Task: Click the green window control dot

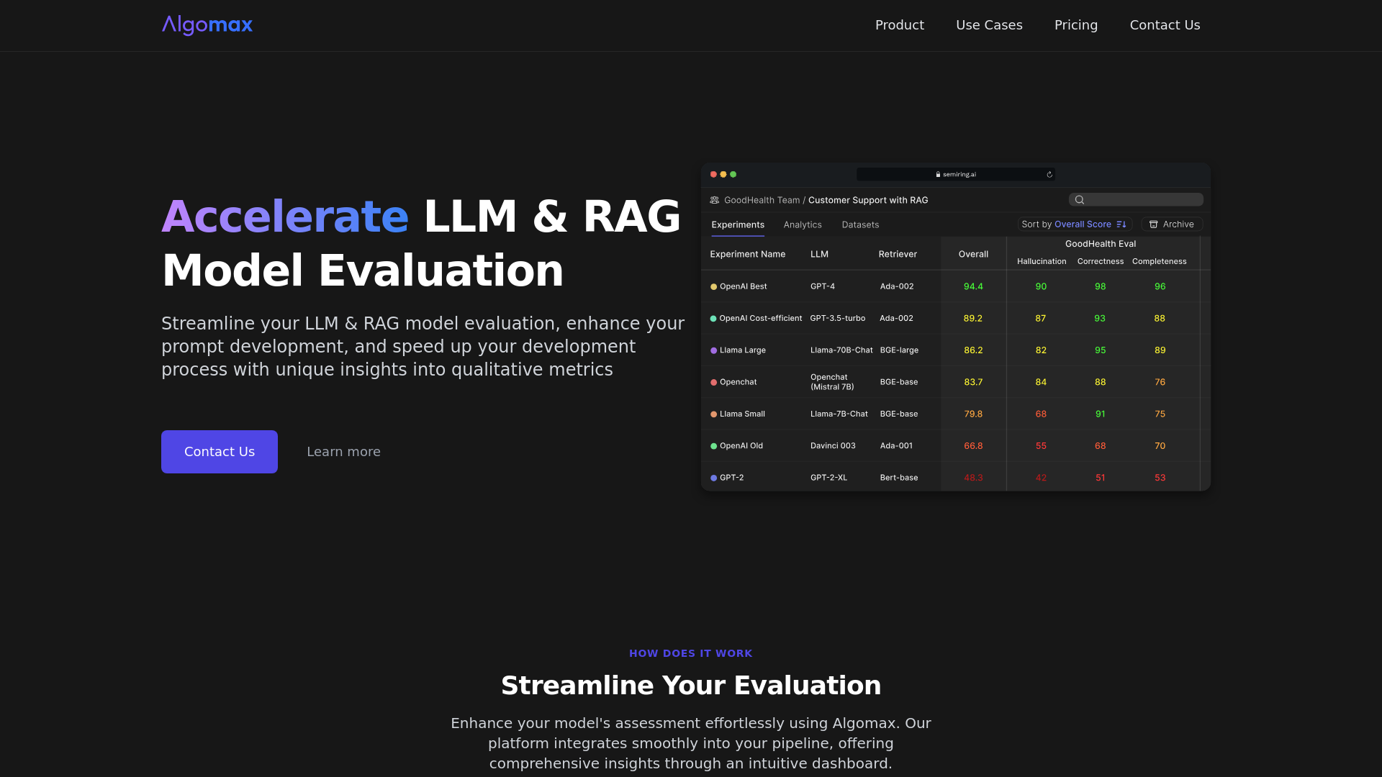Action: (x=733, y=175)
